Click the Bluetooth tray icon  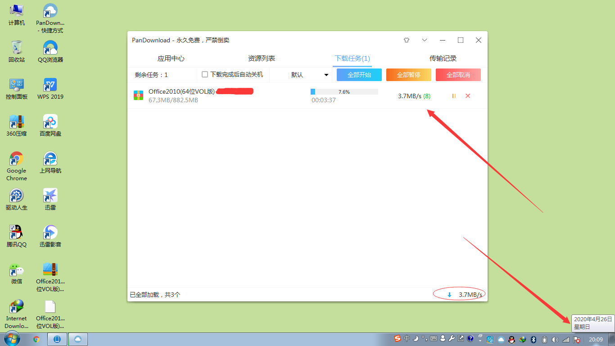click(534, 339)
